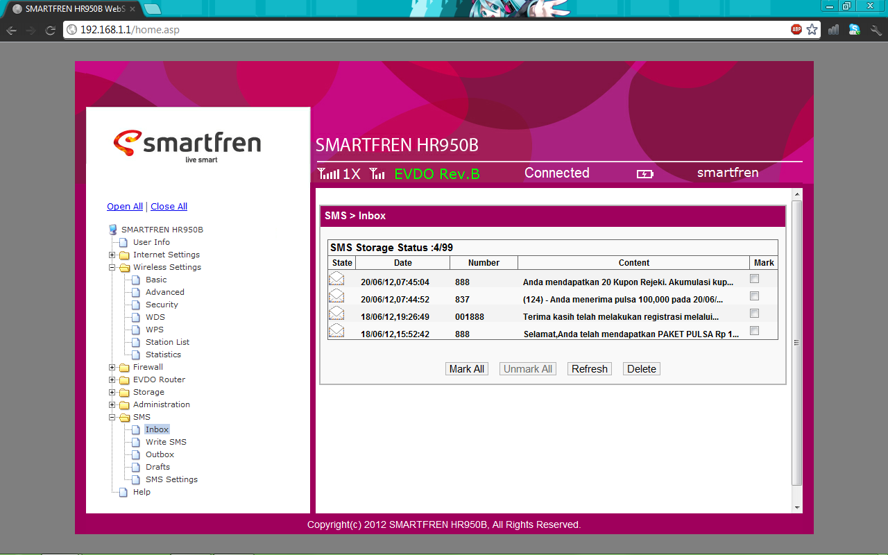Open wireless Station List

pos(167,342)
